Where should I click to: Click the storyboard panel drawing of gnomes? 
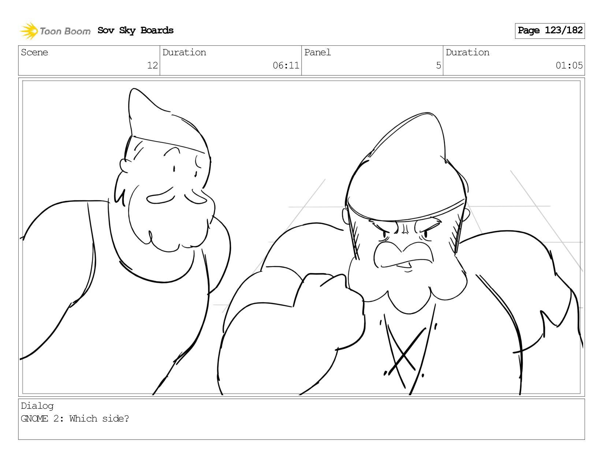[x=302, y=237]
